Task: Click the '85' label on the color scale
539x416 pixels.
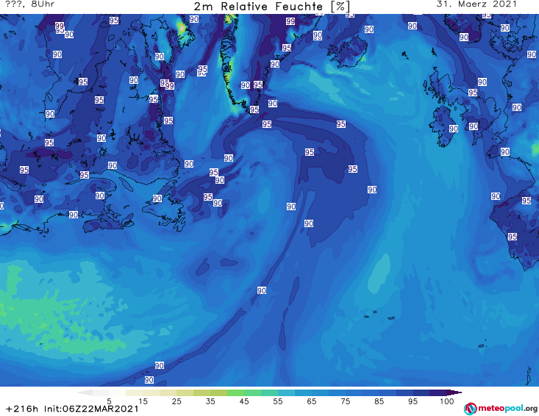Action: coord(379,401)
